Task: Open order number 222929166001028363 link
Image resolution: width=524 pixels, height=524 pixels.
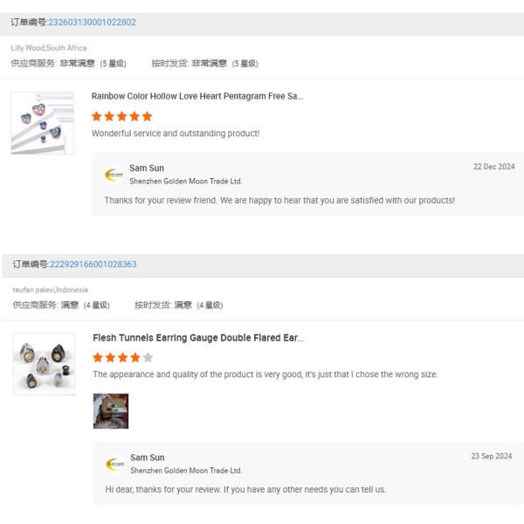Action: [93, 264]
